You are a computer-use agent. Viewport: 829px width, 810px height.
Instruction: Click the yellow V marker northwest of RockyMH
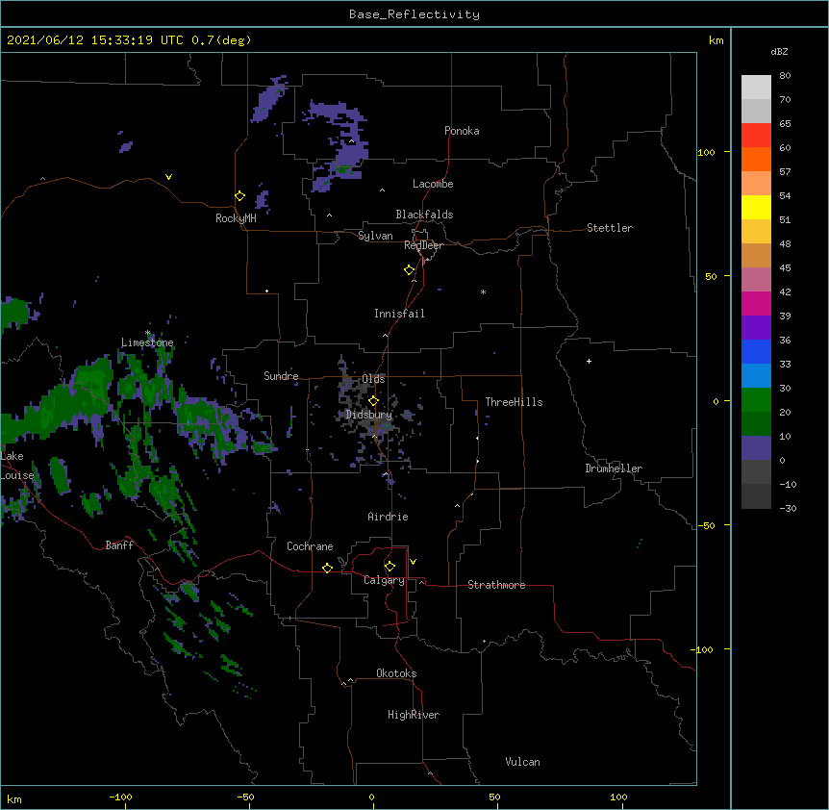tap(168, 177)
